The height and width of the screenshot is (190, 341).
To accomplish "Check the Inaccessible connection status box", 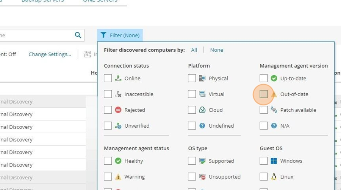I will [108, 94].
